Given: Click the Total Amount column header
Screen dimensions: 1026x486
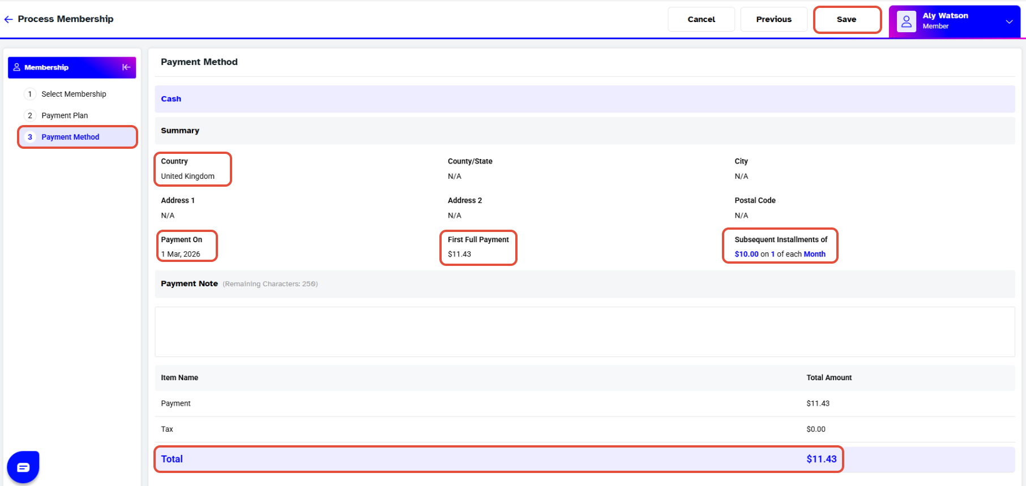Looking at the screenshot, I should point(829,377).
